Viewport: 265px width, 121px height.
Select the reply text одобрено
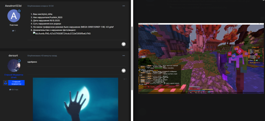(32, 62)
